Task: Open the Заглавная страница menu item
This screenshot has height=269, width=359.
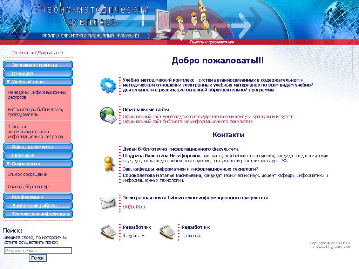Action: coord(38,65)
